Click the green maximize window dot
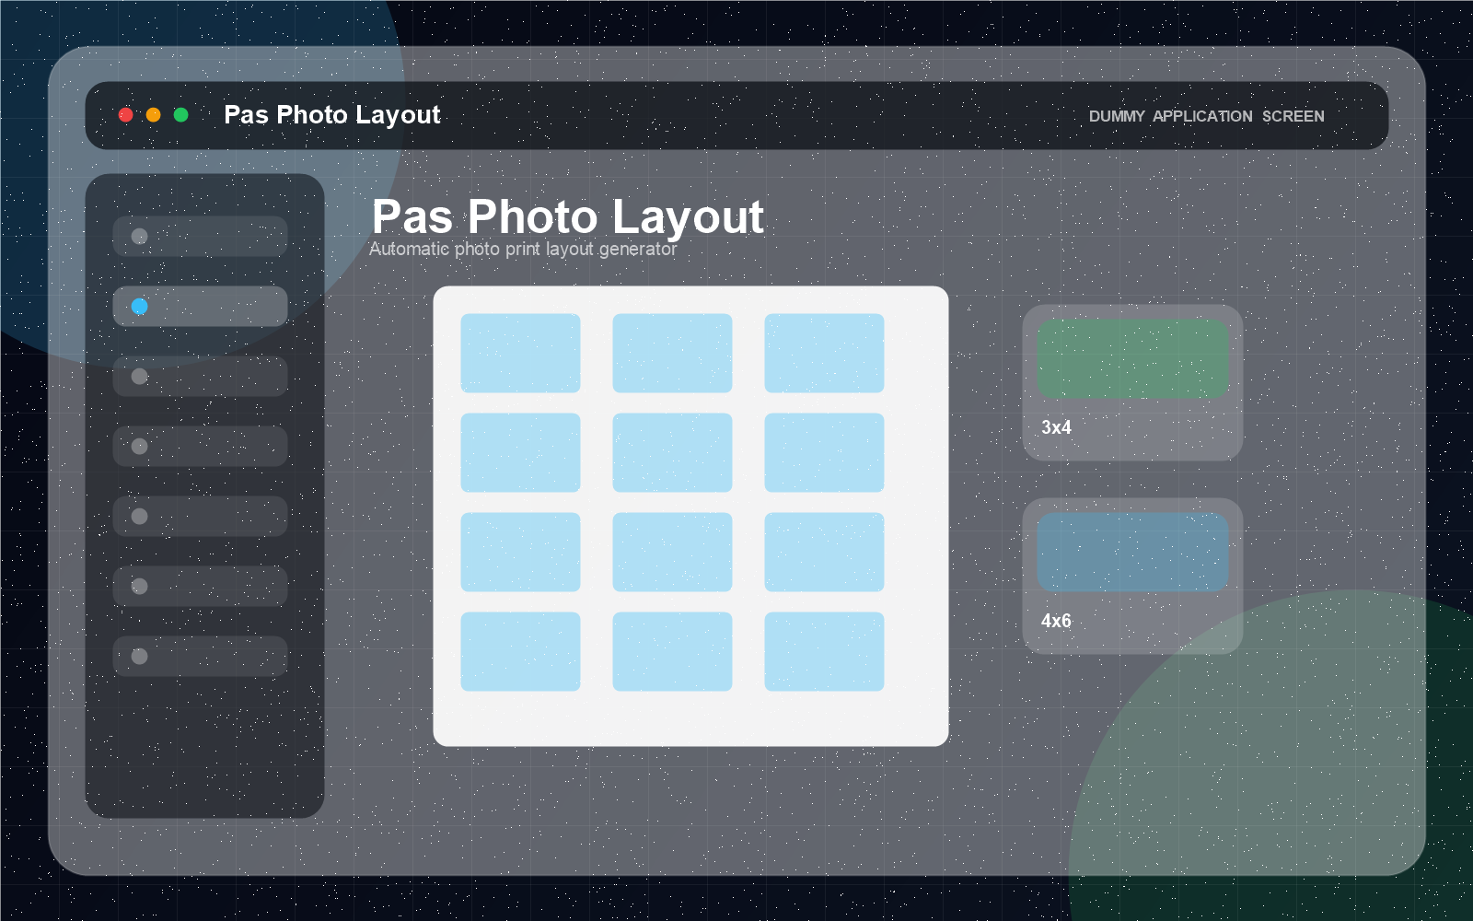The height and width of the screenshot is (921, 1473). click(181, 114)
